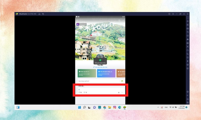The height and width of the screenshot is (120, 201).
Task: Click the 'Yến Nhi' profile name
Action: click(x=100, y=65)
